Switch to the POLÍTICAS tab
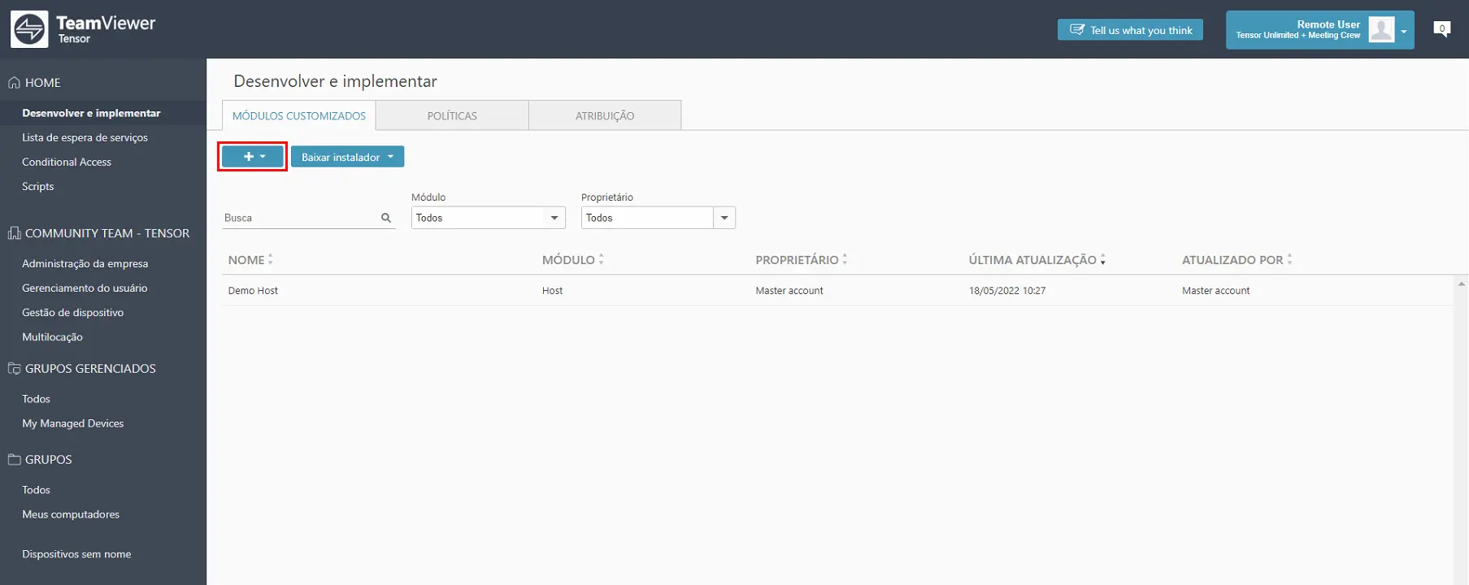 tap(452, 115)
